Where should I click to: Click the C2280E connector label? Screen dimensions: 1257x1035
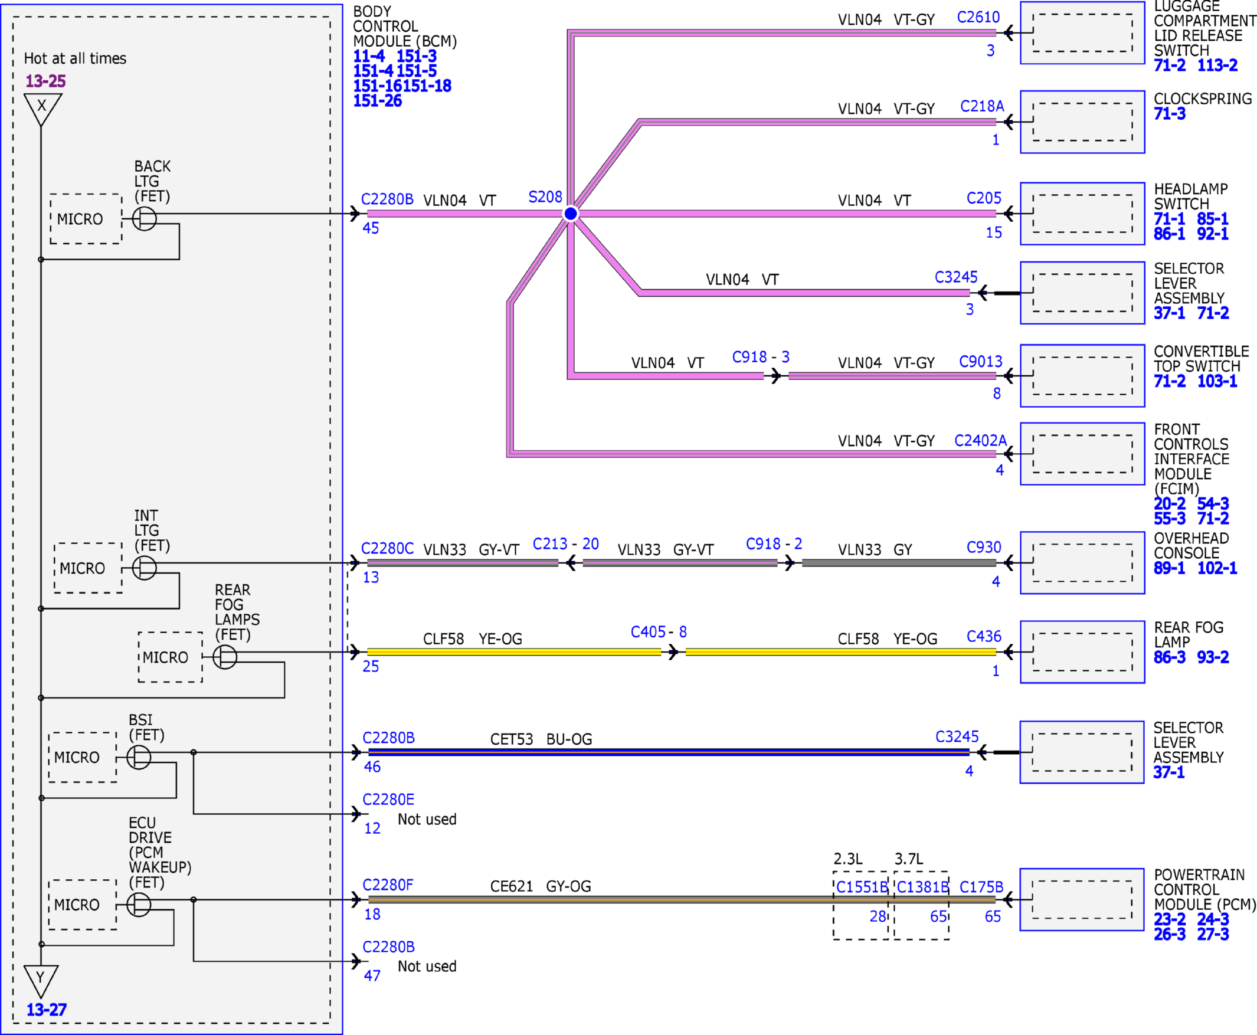click(388, 800)
